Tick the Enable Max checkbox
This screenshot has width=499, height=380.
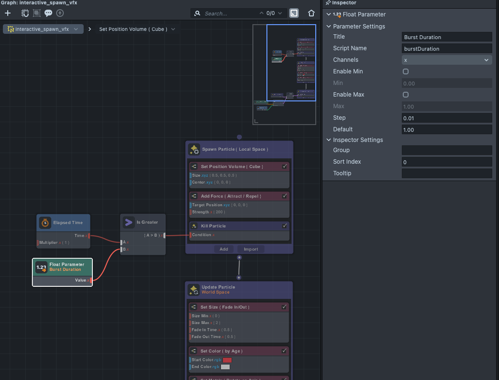point(406,95)
